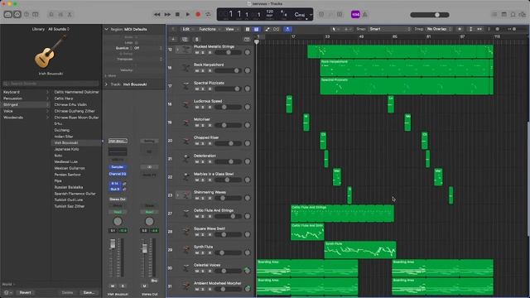Screen dimensions: 530x298
Task: Toggle the Toolbar button in control bar
Action: tap(36, 15)
